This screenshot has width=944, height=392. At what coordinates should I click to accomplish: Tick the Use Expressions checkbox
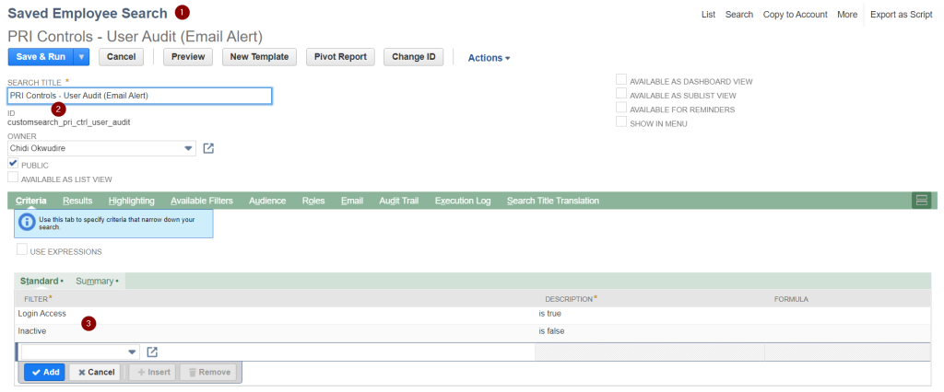point(22,249)
